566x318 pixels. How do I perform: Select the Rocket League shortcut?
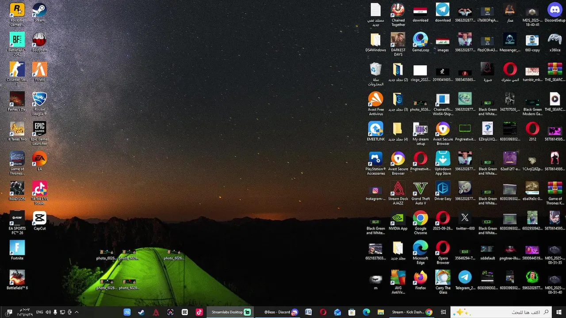pos(39,104)
